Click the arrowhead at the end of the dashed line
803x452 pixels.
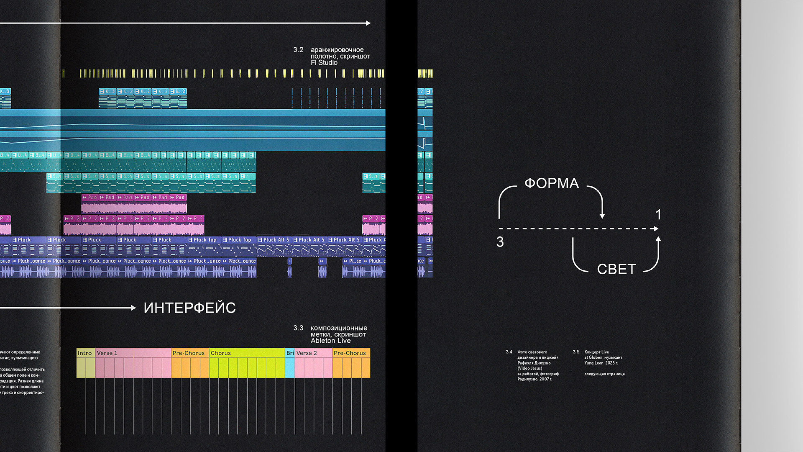click(656, 229)
